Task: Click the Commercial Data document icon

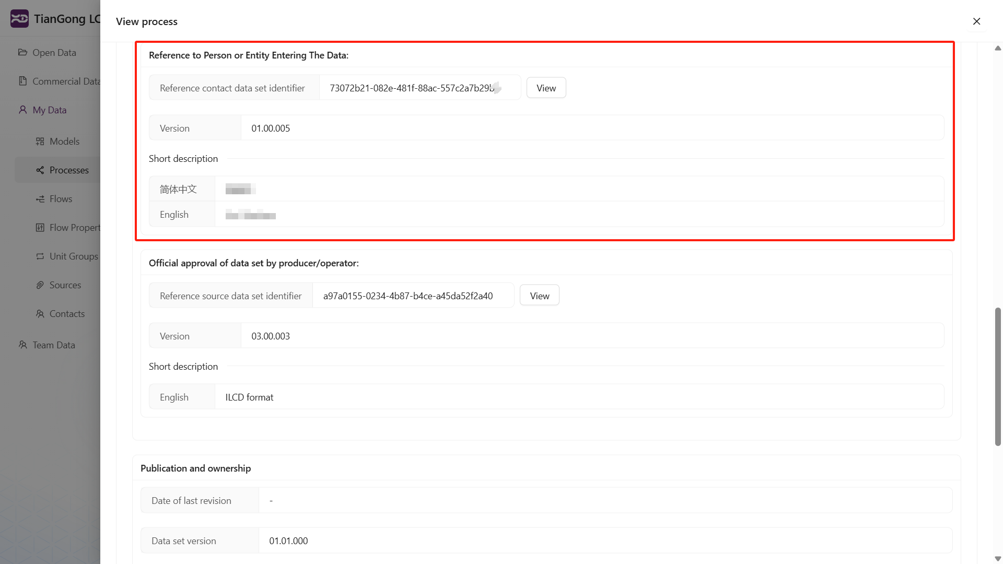Action: [x=22, y=81]
